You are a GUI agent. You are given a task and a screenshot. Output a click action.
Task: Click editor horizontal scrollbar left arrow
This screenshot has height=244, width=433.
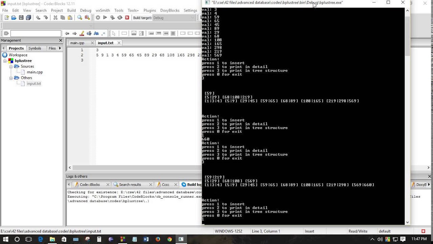pyautogui.click(x=70, y=167)
